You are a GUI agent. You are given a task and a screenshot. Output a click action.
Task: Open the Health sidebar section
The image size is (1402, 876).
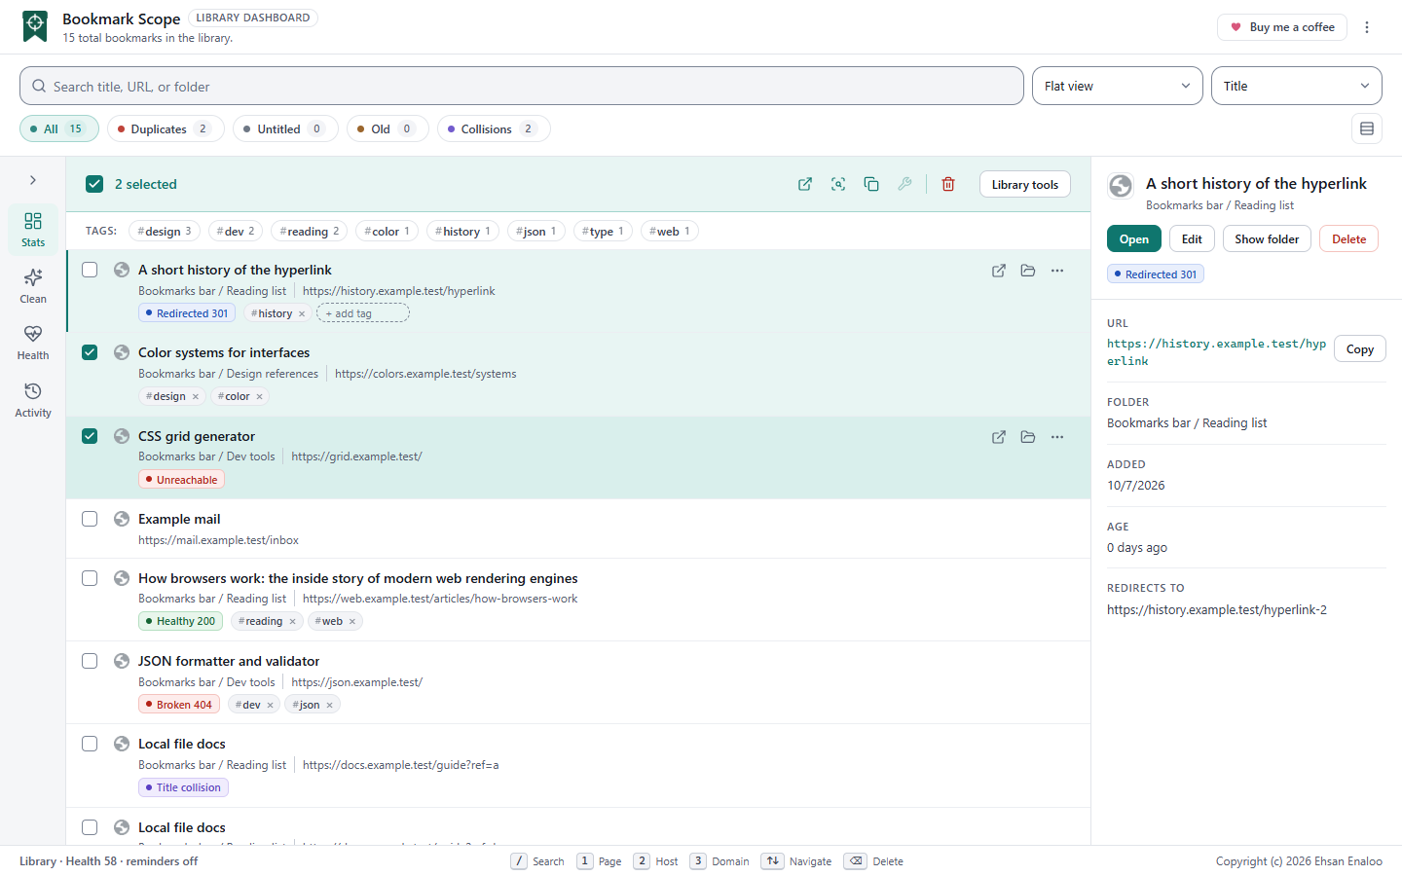tap(33, 343)
